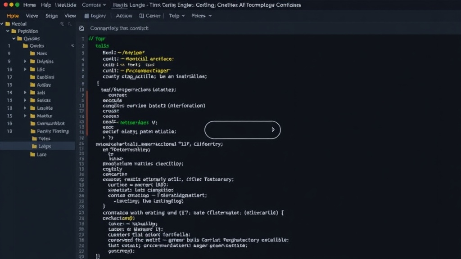The width and height of the screenshot is (461, 259).
Task: Click the icon beside Caner in toolbar
Action: (141, 16)
